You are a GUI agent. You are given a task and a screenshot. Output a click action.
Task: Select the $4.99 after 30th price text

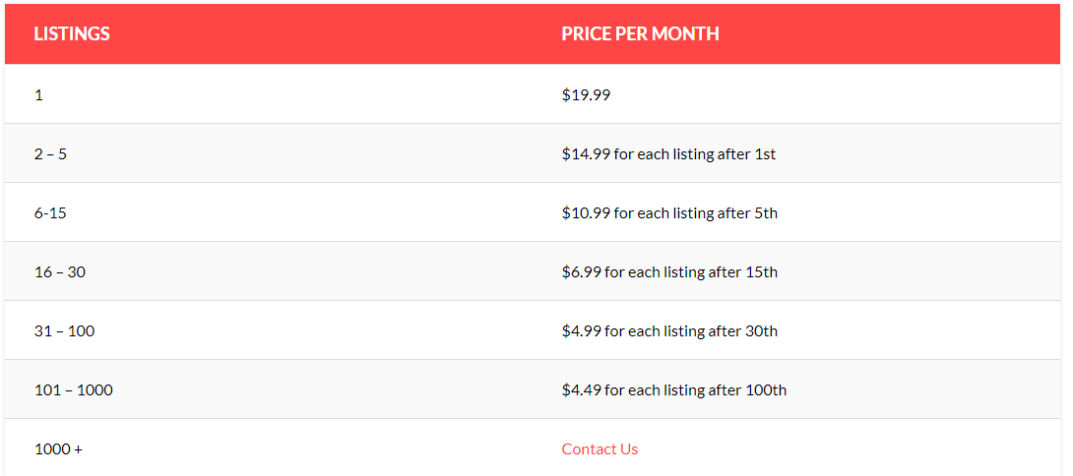[x=669, y=331]
